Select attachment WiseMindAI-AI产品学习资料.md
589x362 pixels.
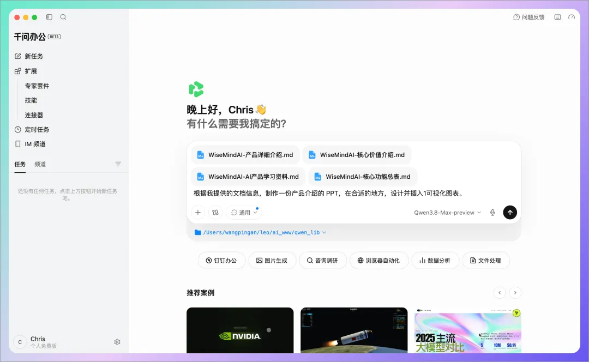coord(248,177)
